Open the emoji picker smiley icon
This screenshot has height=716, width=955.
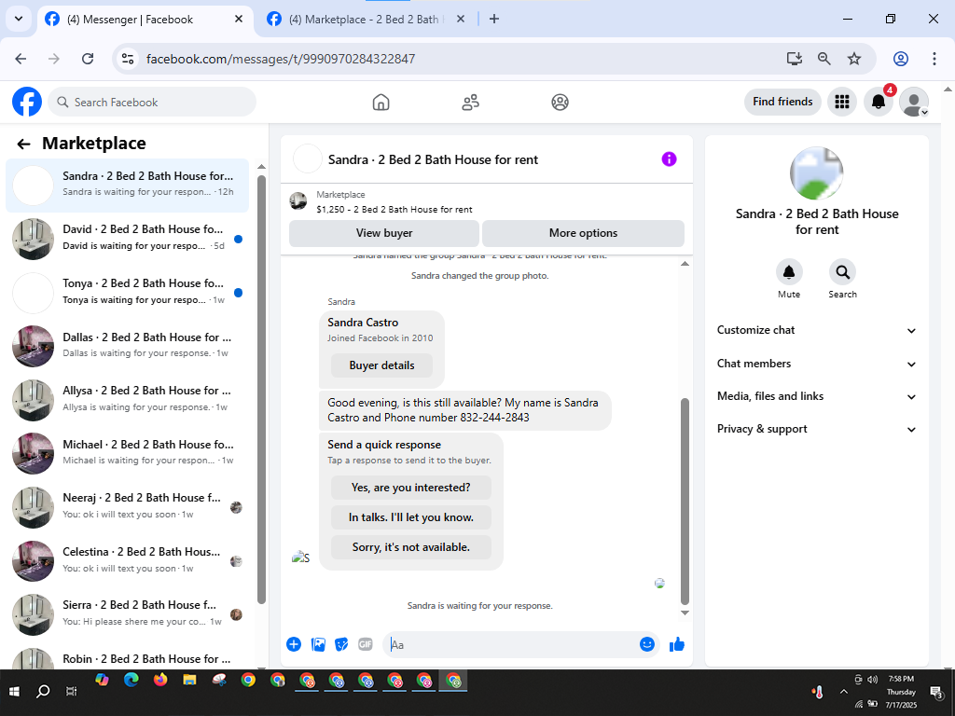click(647, 644)
